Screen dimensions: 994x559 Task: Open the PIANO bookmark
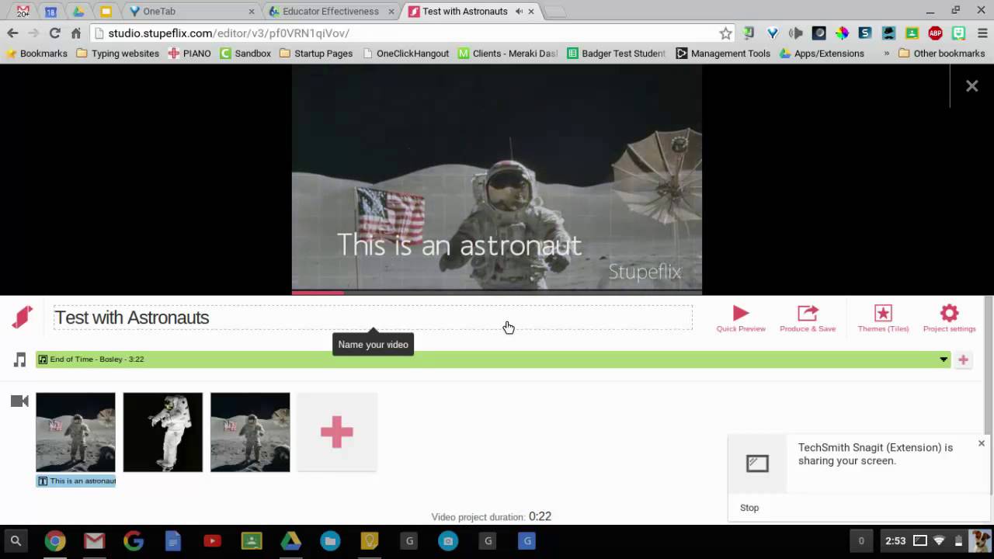pyautogui.click(x=189, y=54)
